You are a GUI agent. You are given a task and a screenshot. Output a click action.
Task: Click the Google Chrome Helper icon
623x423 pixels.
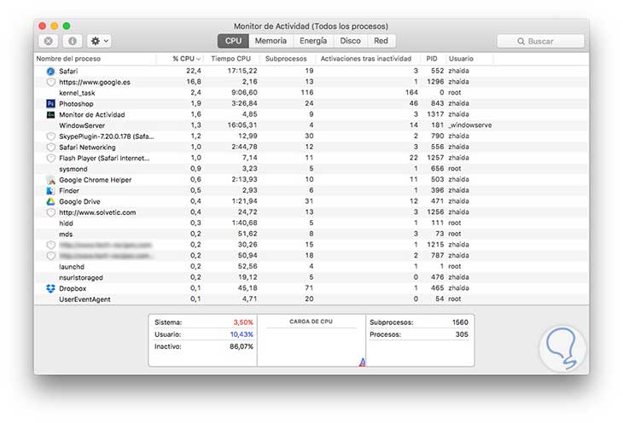click(51, 180)
